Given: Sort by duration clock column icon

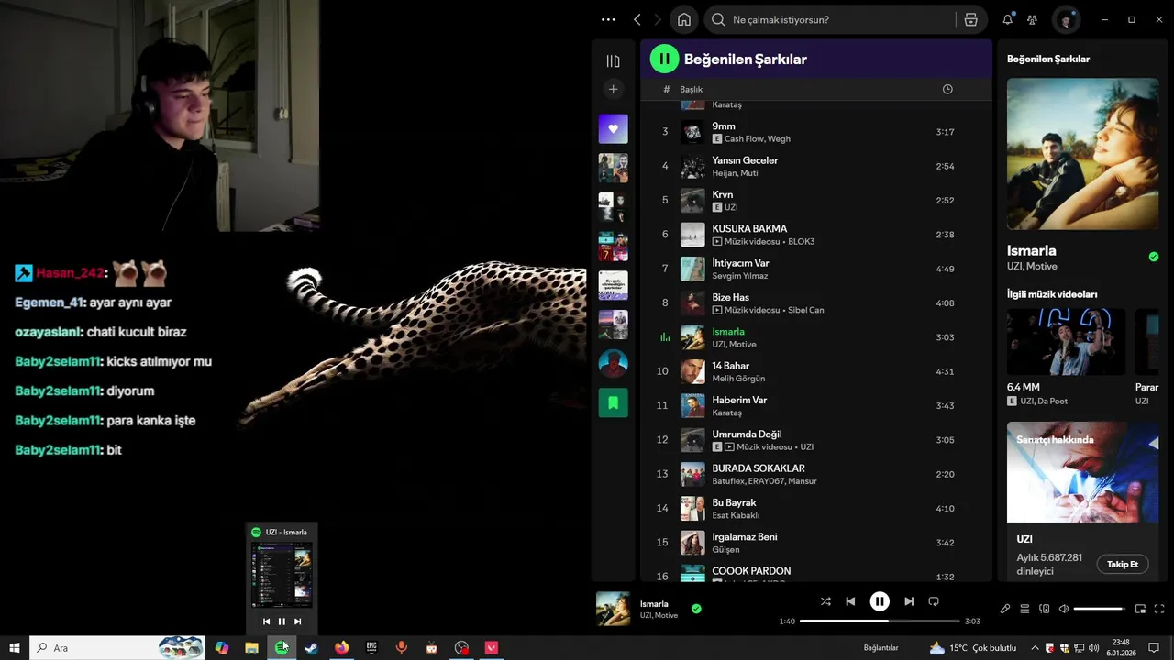Looking at the screenshot, I should pyautogui.click(x=947, y=89).
